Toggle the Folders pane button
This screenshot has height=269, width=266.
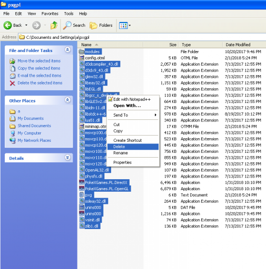tap(101, 25)
